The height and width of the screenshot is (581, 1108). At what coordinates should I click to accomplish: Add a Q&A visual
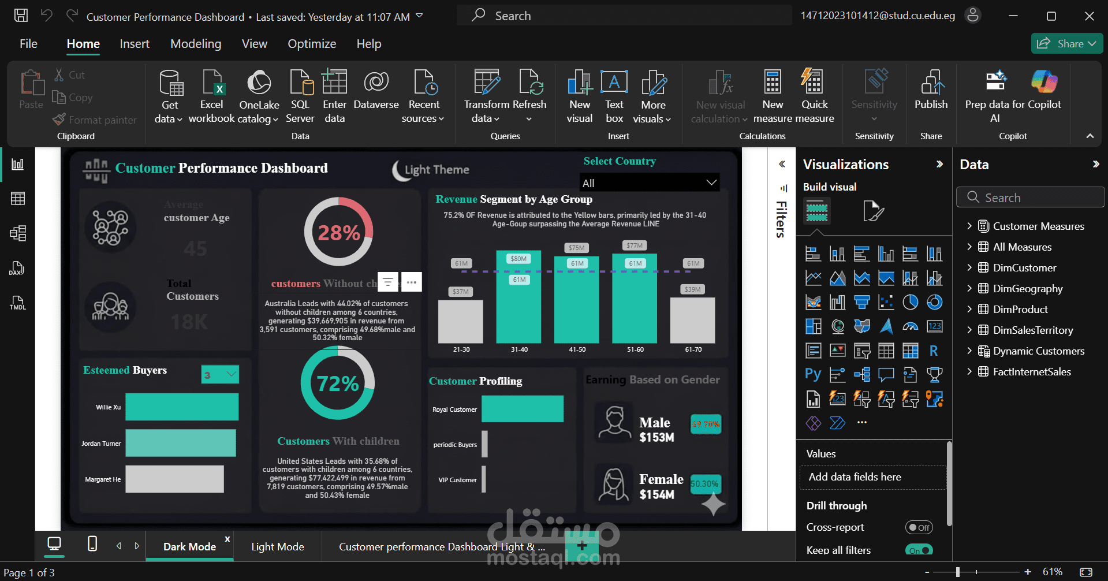(886, 375)
